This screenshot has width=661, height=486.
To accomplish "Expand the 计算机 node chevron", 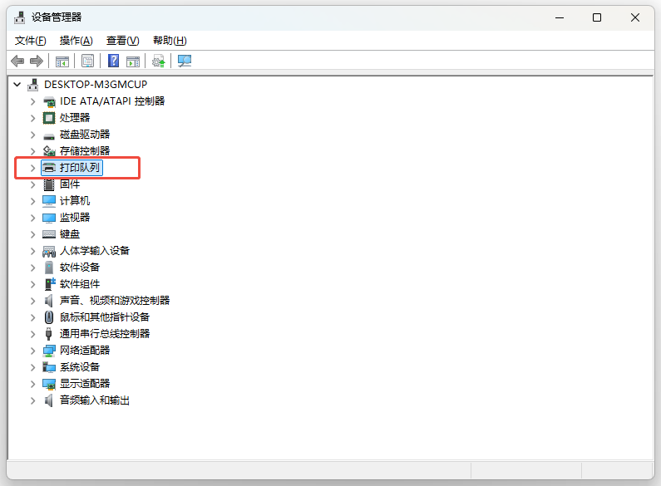I will pyautogui.click(x=33, y=201).
